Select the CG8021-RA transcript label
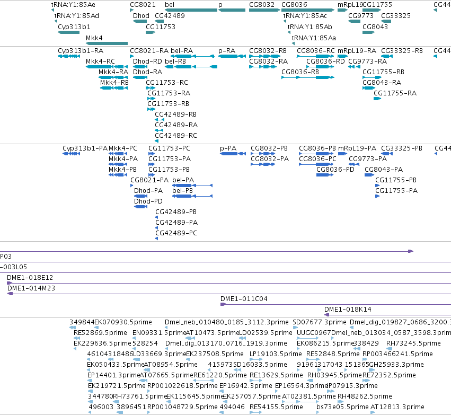Image resolution: width=451 pixels, height=415 pixels. pos(149,51)
